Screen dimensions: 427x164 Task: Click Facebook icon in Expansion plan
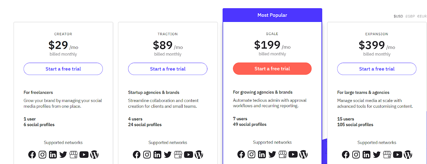(x=346, y=155)
